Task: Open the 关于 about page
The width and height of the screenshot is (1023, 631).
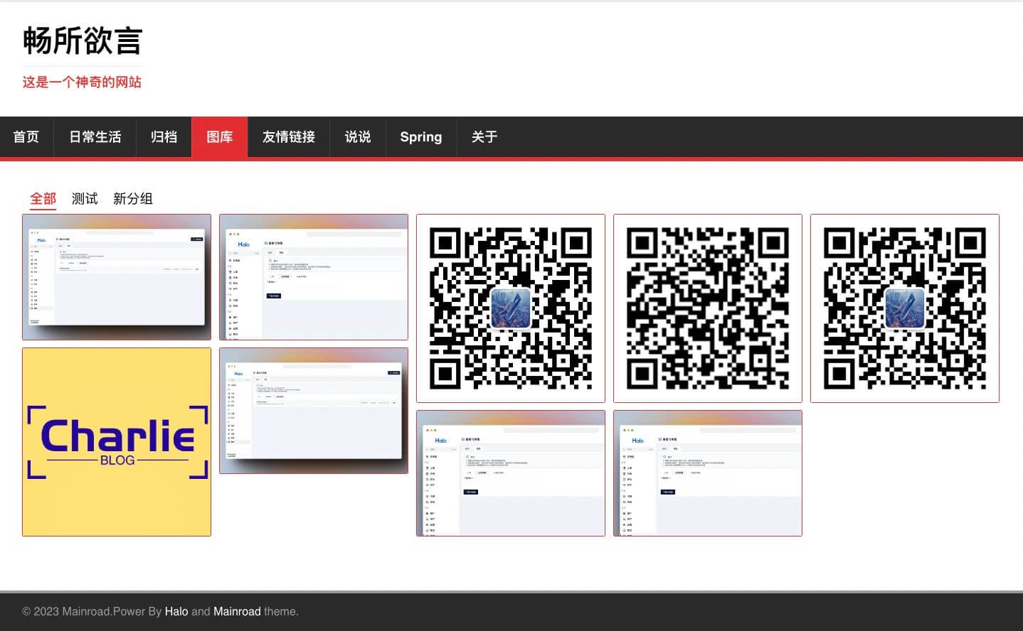Action: click(x=484, y=137)
